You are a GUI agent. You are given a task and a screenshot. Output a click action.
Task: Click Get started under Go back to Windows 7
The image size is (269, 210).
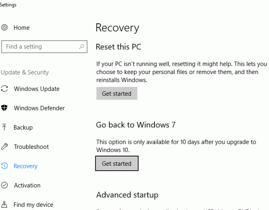click(117, 163)
